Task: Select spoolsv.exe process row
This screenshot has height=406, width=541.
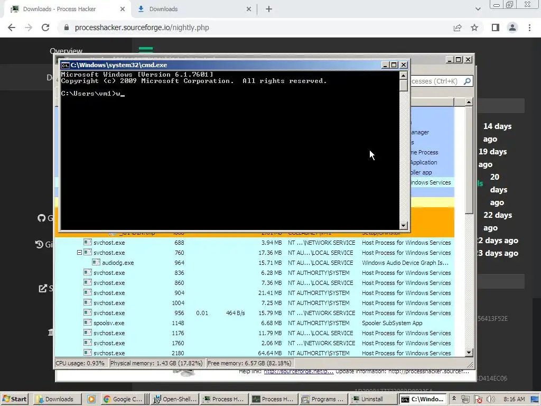Action: point(254,323)
